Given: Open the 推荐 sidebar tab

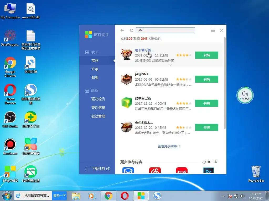Looking at the screenshot, I should click(x=97, y=60).
